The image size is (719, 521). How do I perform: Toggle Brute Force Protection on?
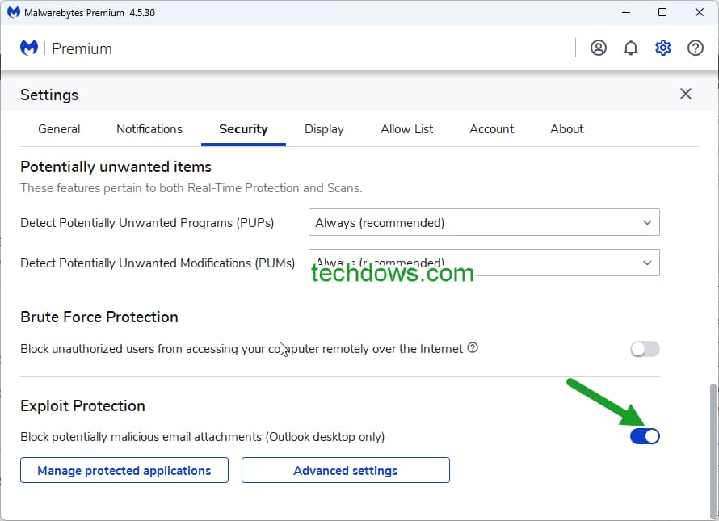[x=645, y=348]
